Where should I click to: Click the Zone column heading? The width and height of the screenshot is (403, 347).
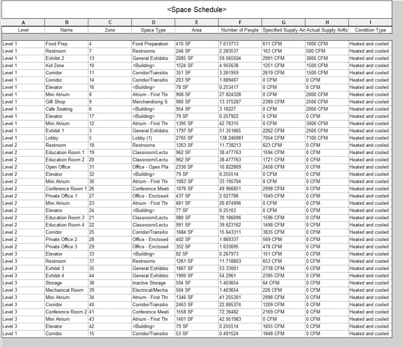110,30
